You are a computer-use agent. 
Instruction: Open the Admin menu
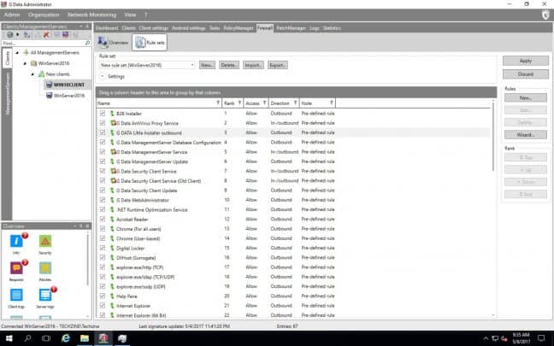tap(12, 15)
